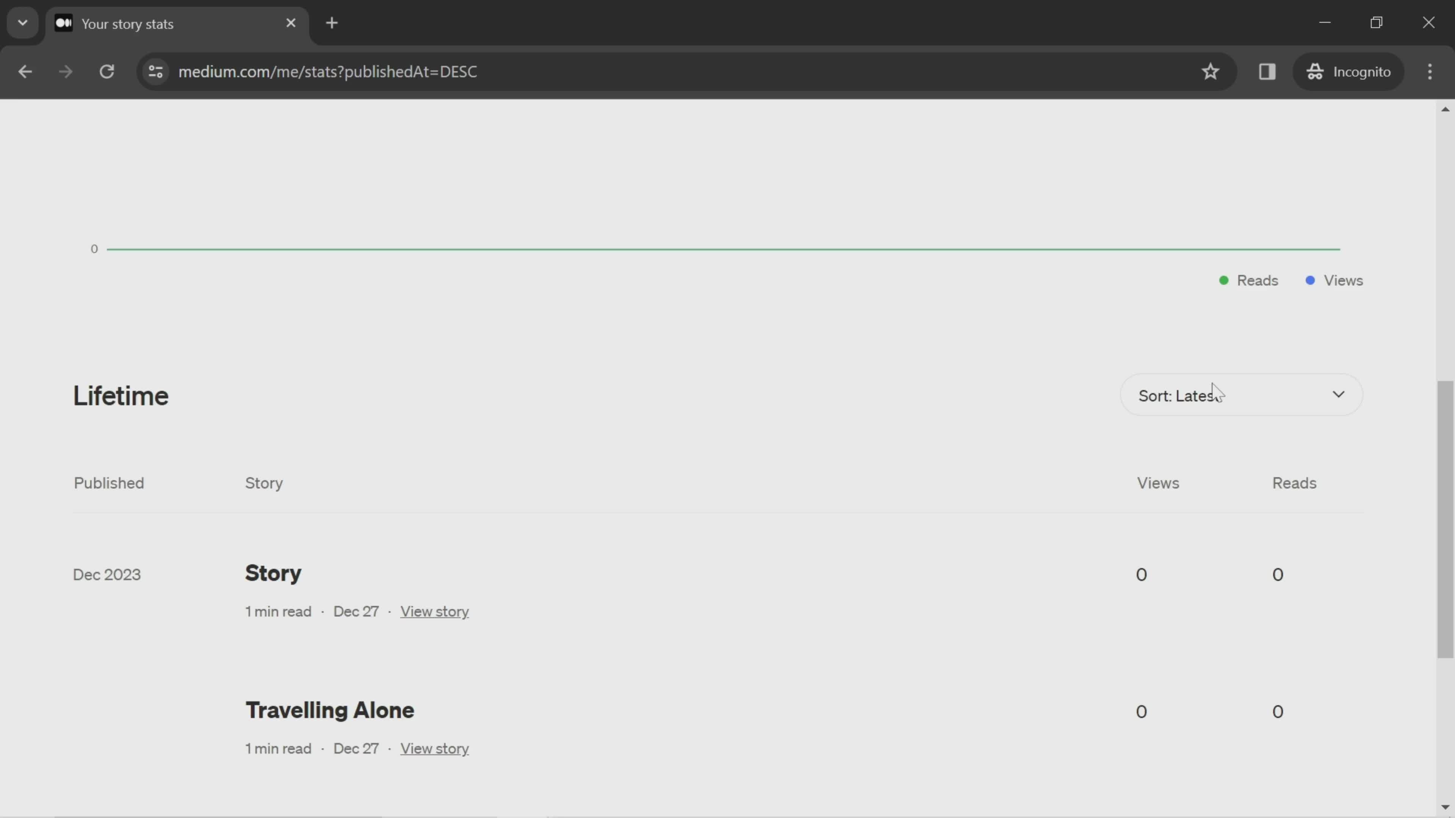Click Dec 27 date under Story

coord(356,612)
